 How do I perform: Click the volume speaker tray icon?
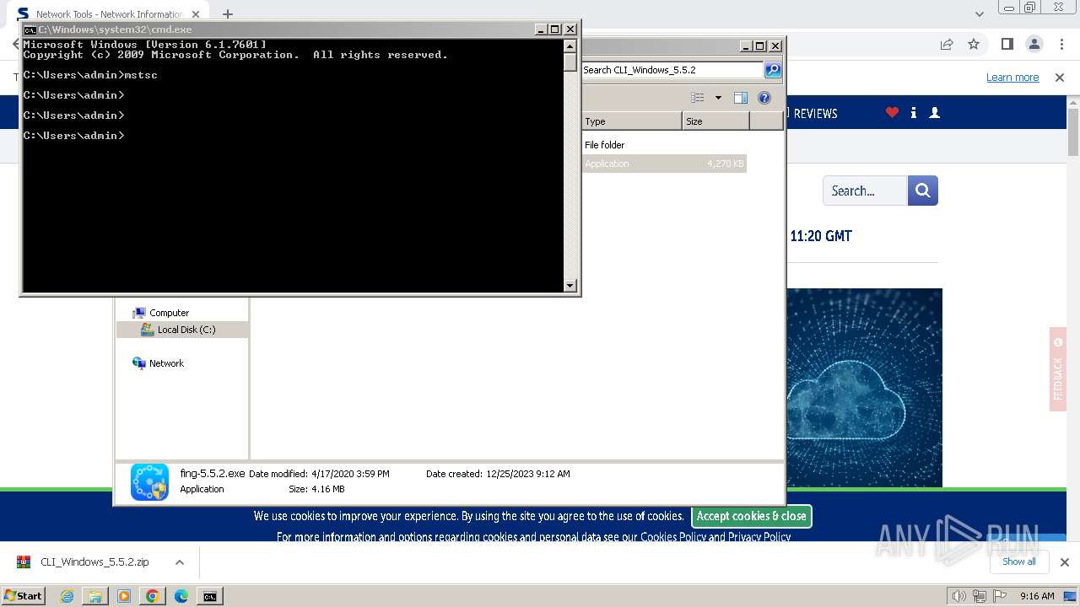point(960,596)
